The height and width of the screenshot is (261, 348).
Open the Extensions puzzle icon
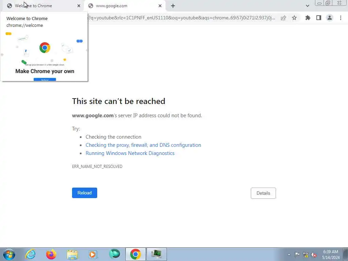click(x=308, y=18)
